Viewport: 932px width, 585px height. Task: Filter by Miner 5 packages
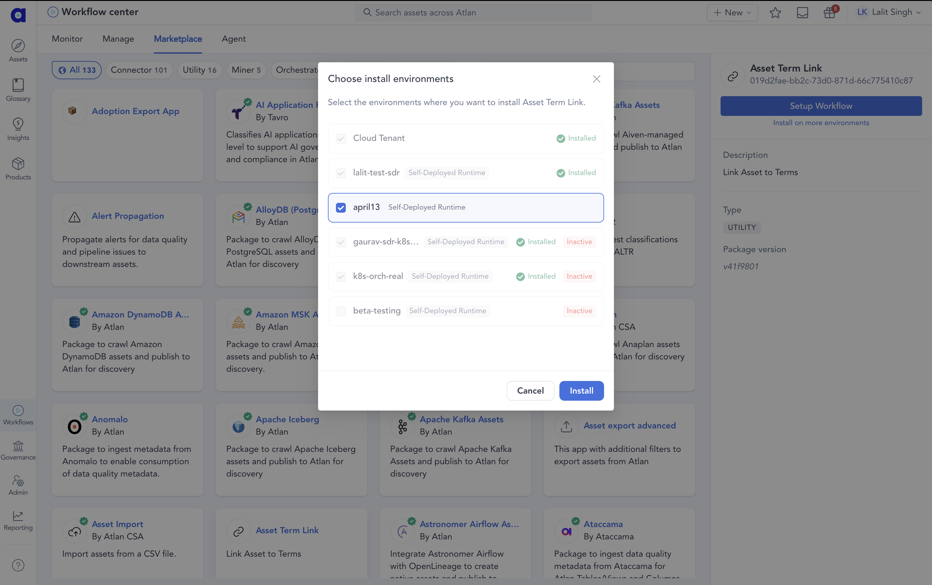246,70
